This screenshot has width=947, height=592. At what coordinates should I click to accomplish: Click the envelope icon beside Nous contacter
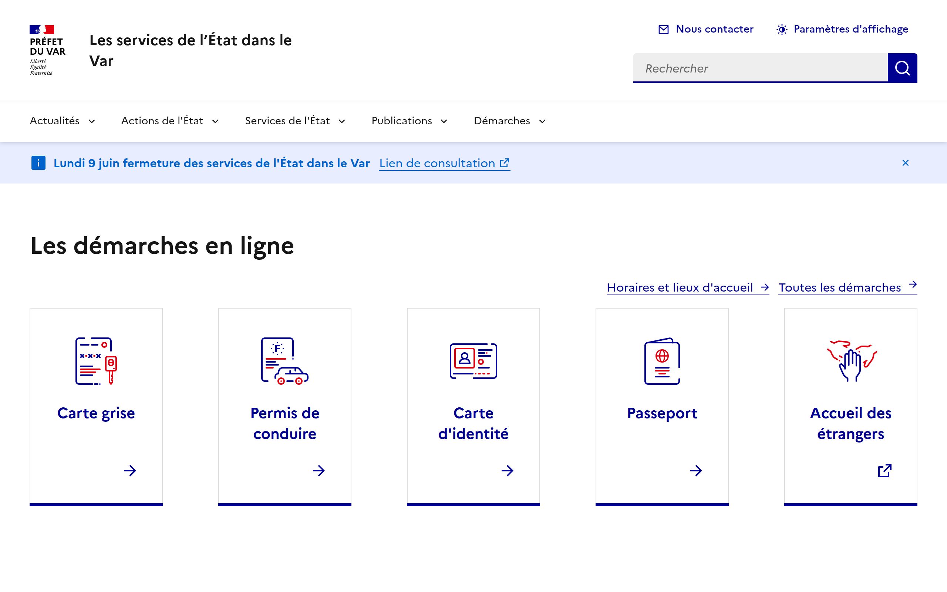[663, 29]
